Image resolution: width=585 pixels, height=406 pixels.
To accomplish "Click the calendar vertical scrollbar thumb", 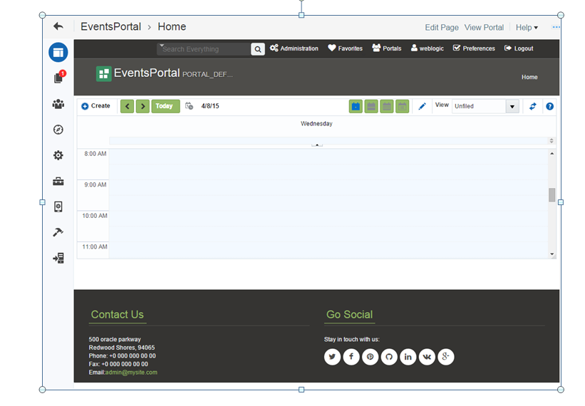I will point(552,195).
